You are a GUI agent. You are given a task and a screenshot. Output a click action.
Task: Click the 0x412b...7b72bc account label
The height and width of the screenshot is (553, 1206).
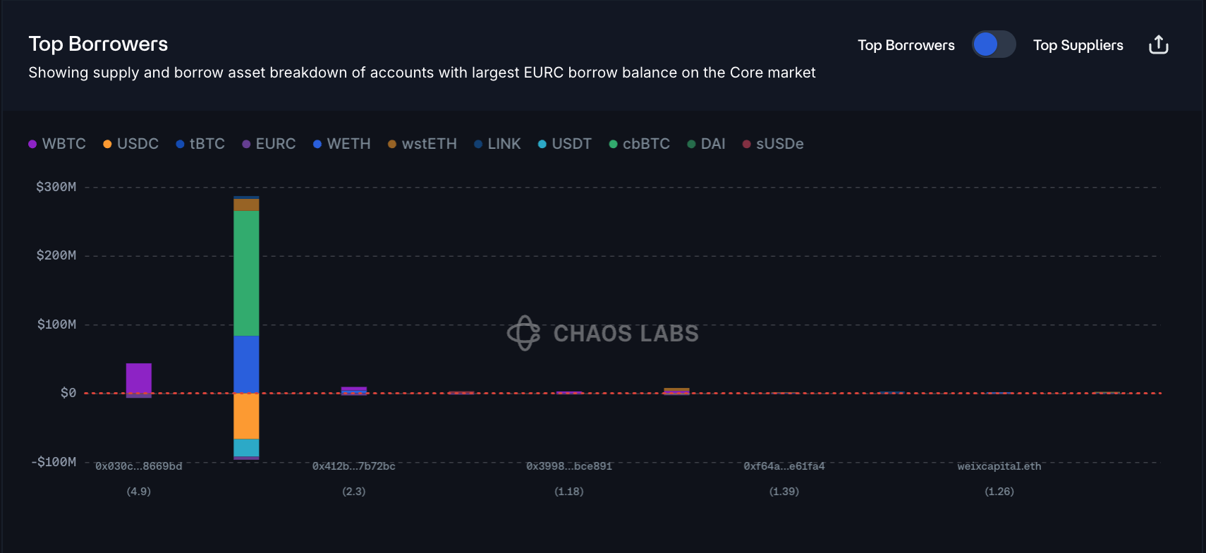click(x=353, y=466)
